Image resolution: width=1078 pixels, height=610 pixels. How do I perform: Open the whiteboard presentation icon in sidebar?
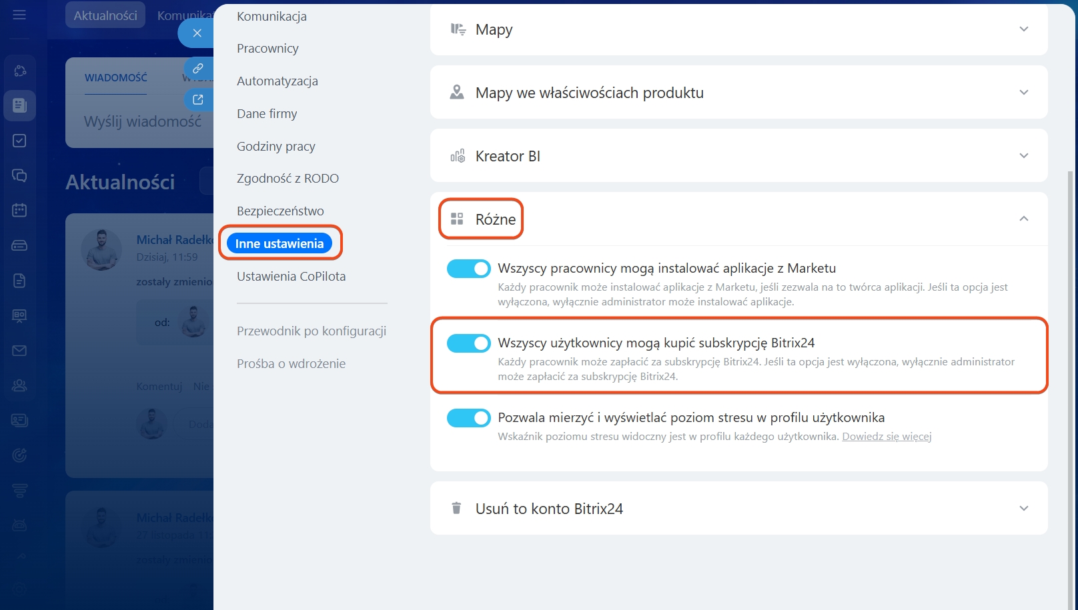(19, 315)
